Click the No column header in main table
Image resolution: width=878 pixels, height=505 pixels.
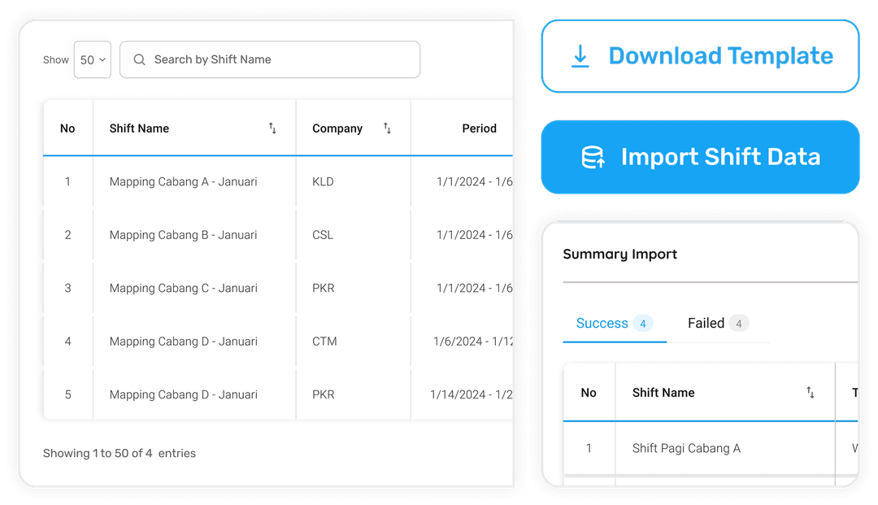click(67, 128)
